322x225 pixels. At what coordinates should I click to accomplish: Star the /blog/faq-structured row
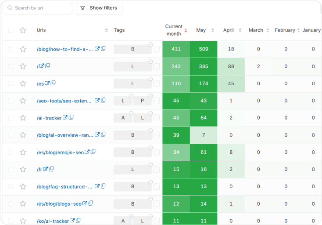pyautogui.click(x=23, y=186)
